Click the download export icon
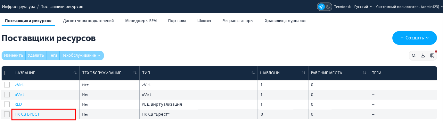The width and height of the screenshot is (443, 123). 423,56
